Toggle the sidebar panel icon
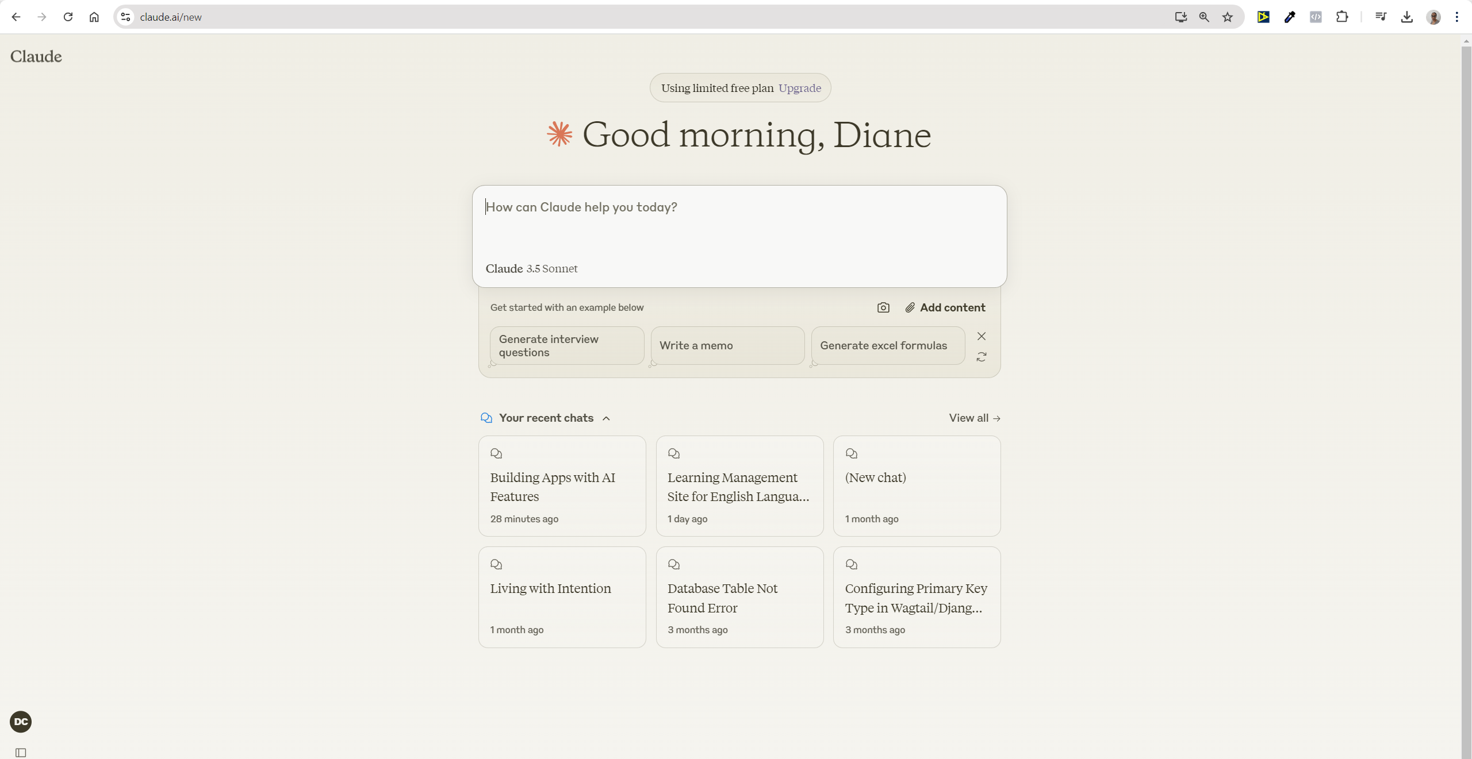 [21, 752]
